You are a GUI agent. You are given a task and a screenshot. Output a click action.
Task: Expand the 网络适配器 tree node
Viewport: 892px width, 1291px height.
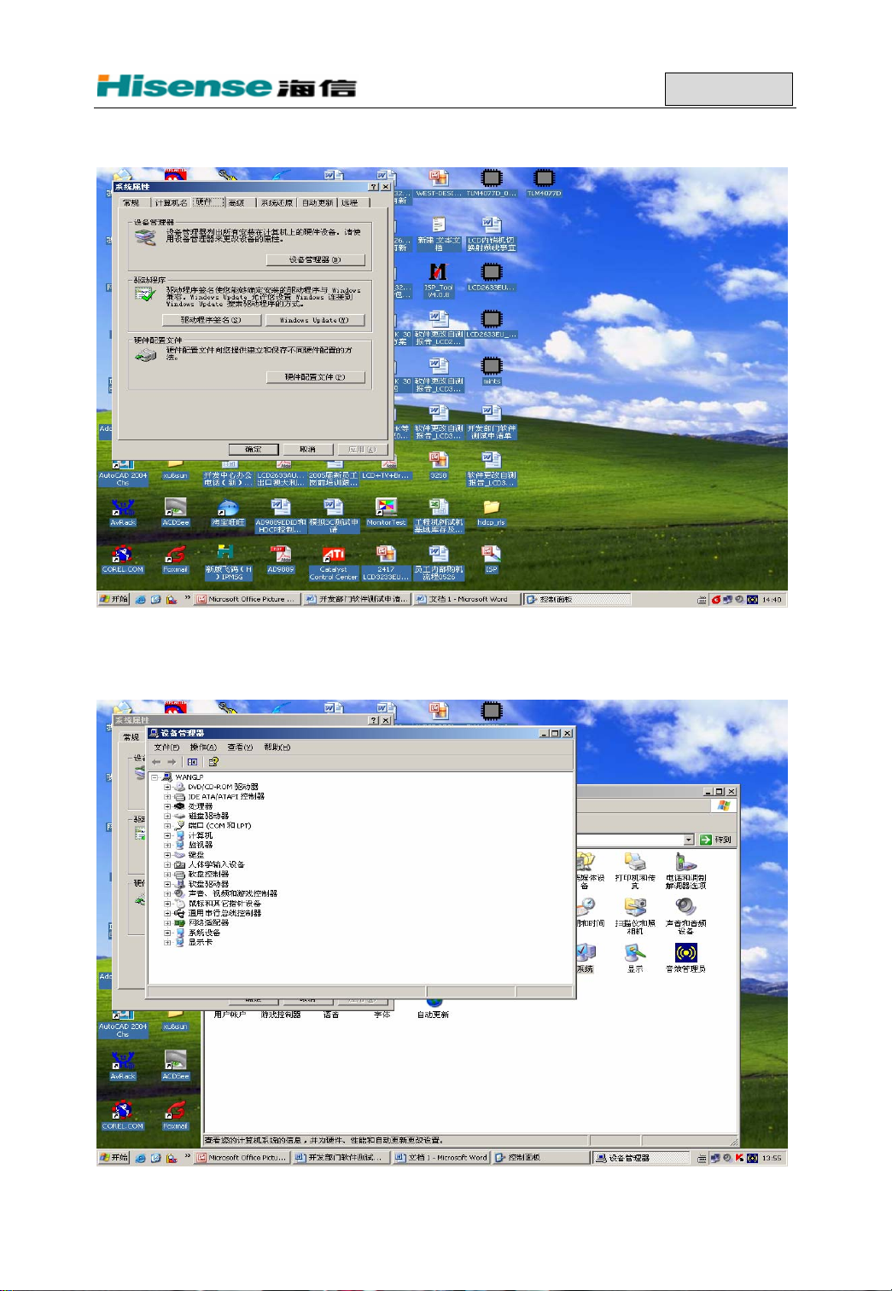pos(167,922)
